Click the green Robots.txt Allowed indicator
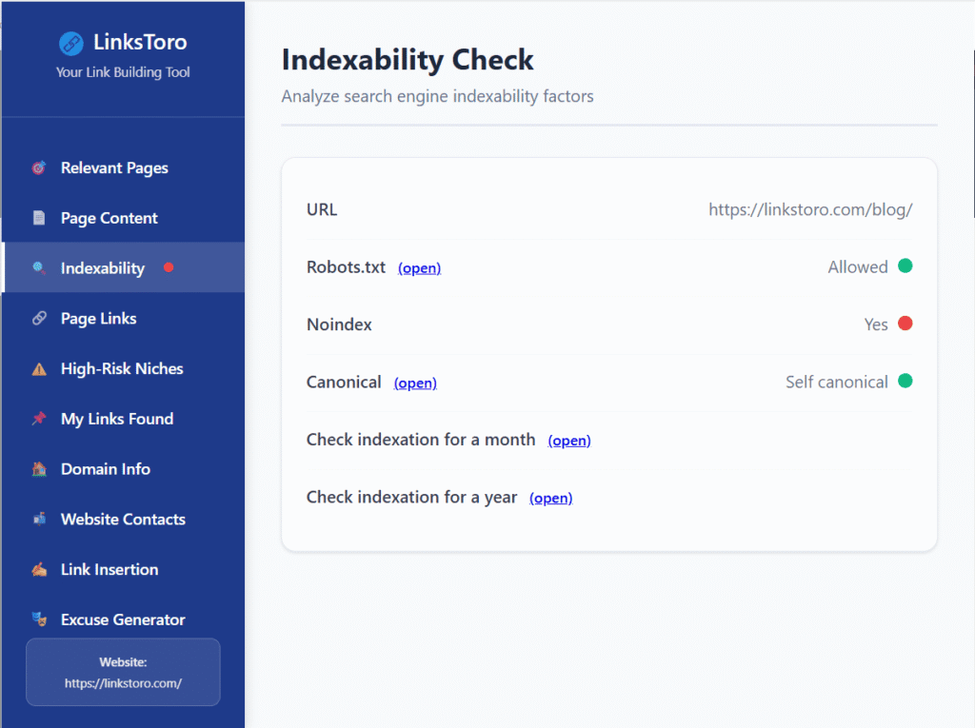The width and height of the screenshot is (975, 728). (905, 266)
